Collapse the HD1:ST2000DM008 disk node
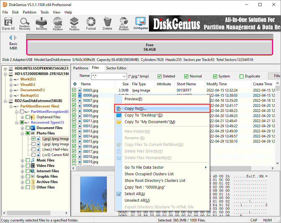 point(5,74)
